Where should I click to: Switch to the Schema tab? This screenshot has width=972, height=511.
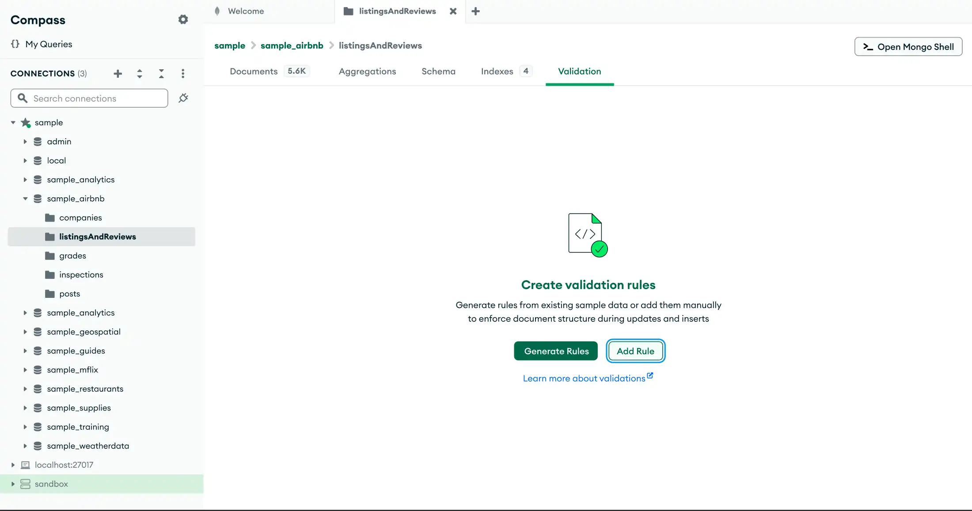coord(438,71)
